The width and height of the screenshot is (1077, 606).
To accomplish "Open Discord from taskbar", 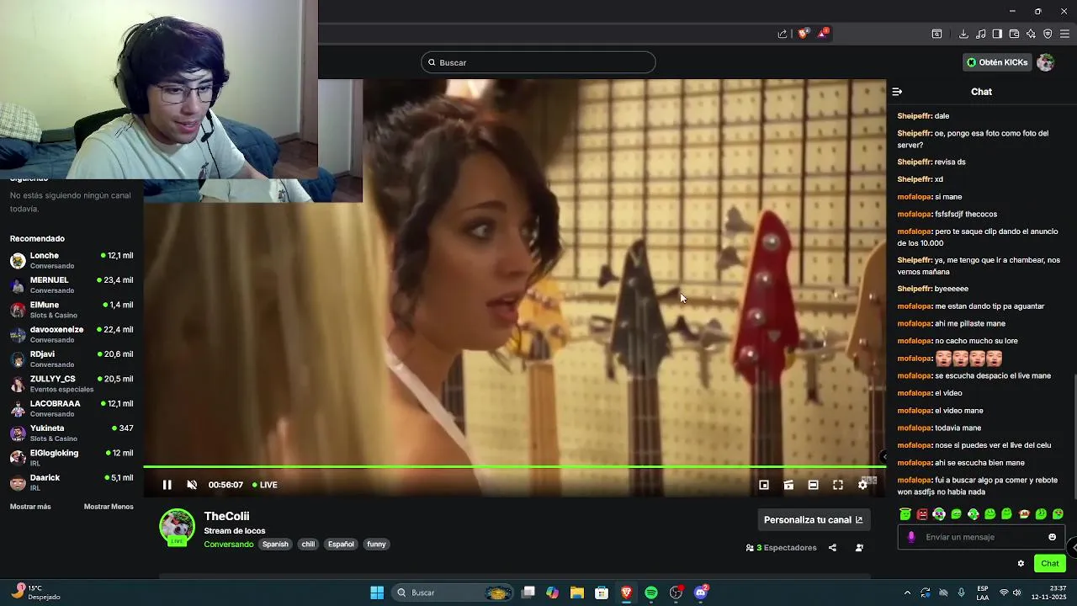I will tap(701, 593).
